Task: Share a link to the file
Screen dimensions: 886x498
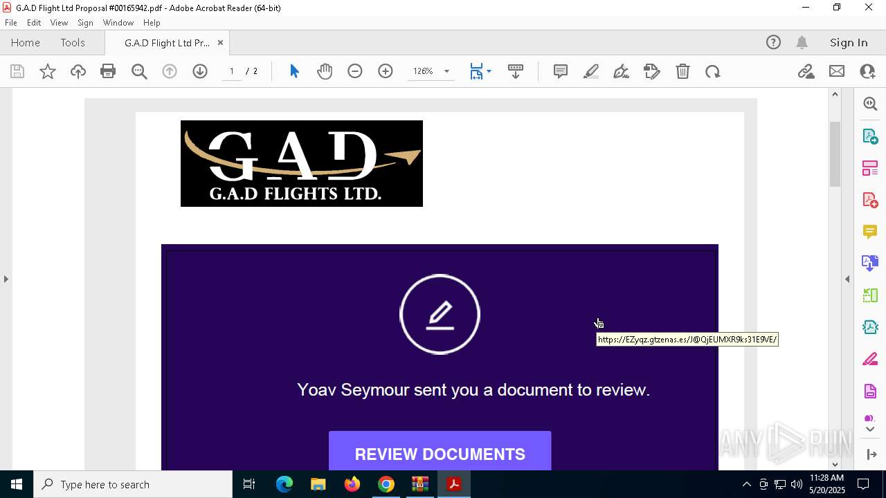Action: 806,71
